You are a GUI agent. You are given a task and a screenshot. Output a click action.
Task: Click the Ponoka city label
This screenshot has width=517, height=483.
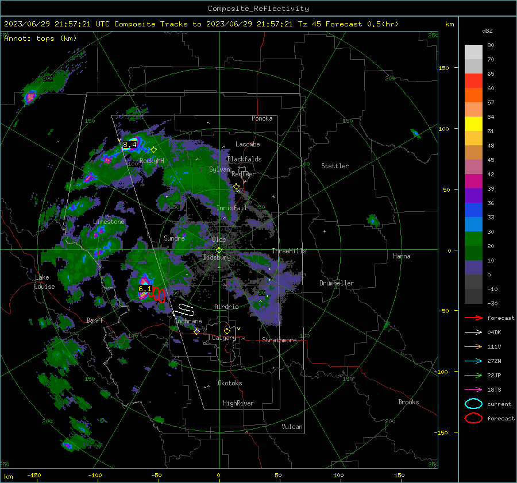pos(262,118)
